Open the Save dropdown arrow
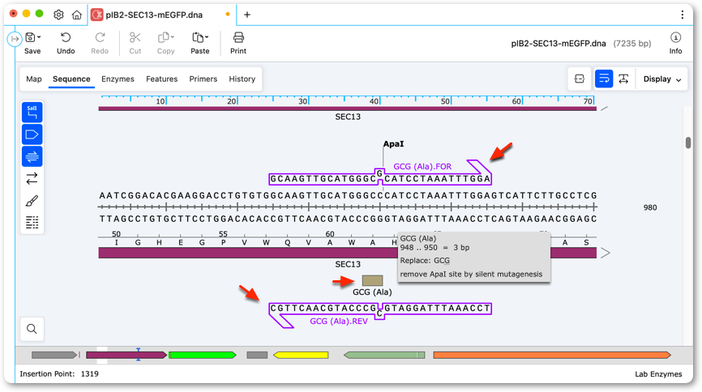 (40, 37)
